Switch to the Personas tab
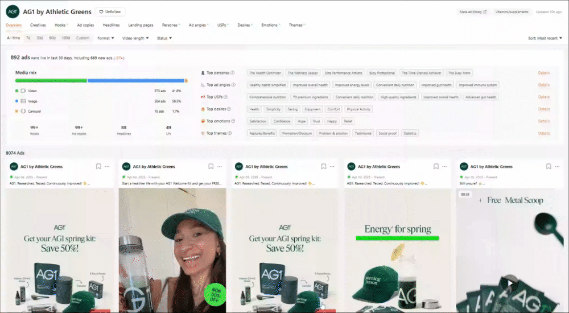Image resolution: width=569 pixels, height=313 pixels. tap(171, 25)
